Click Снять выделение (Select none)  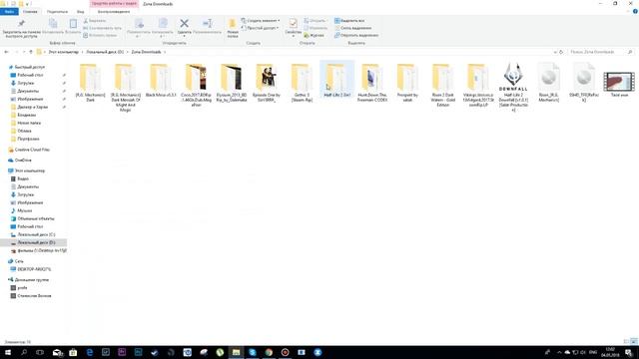pos(352,28)
